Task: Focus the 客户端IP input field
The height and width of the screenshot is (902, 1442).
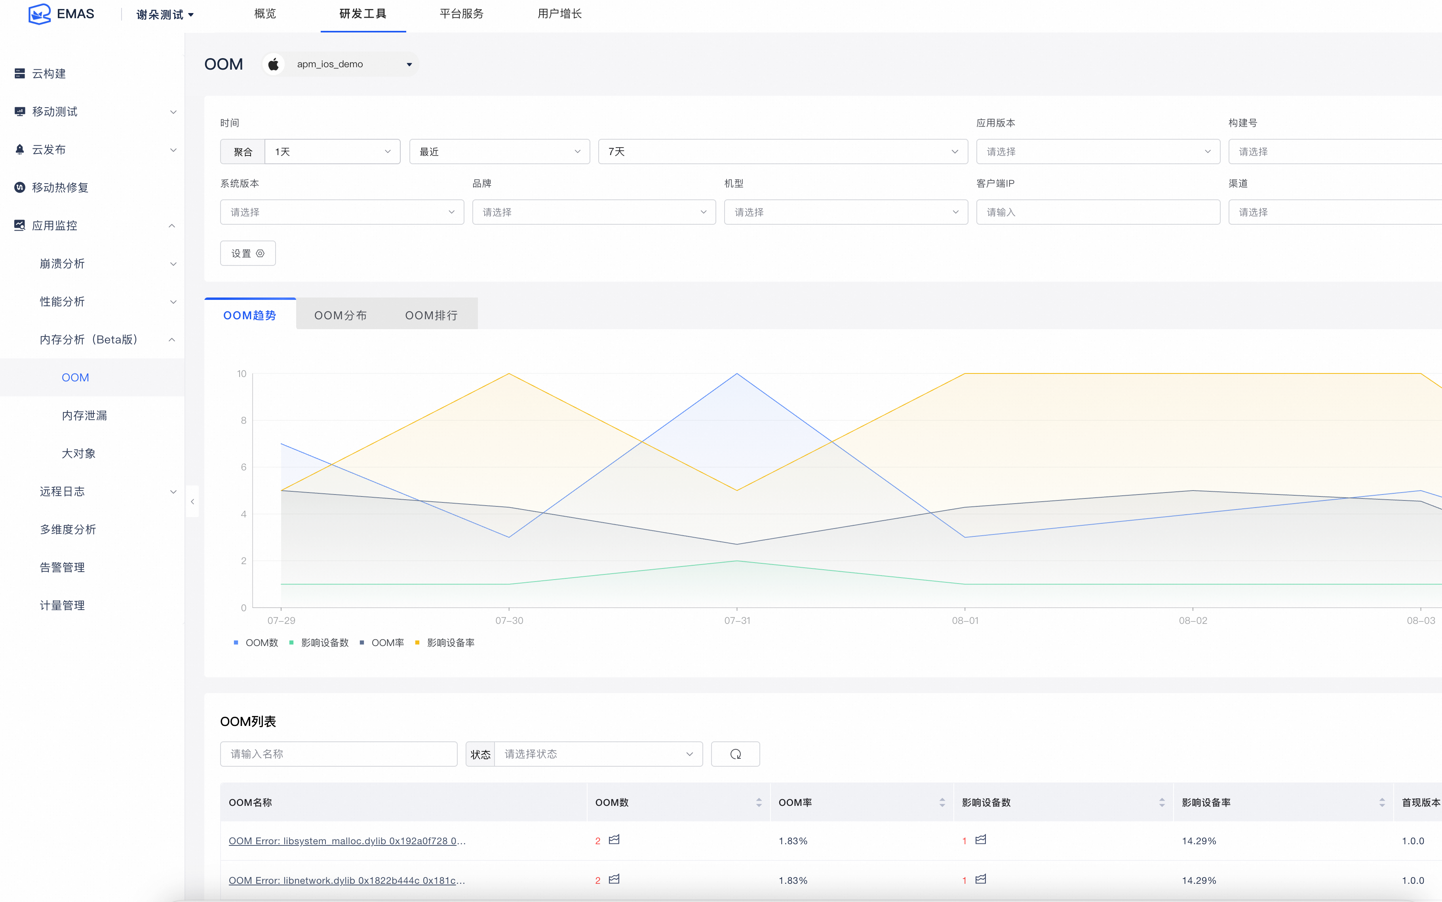Action: tap(1098, 212)
